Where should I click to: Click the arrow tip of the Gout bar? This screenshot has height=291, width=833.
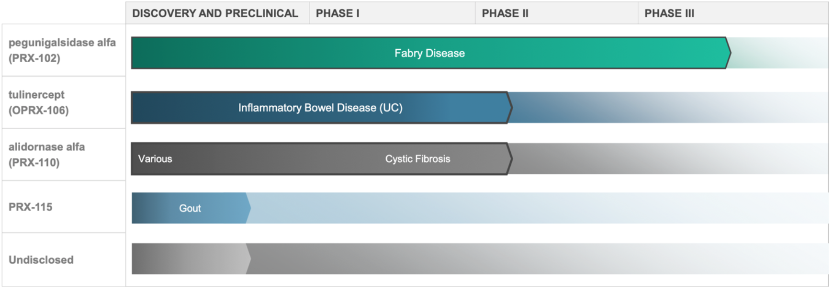pyautogui.click(x=248, y=208)
